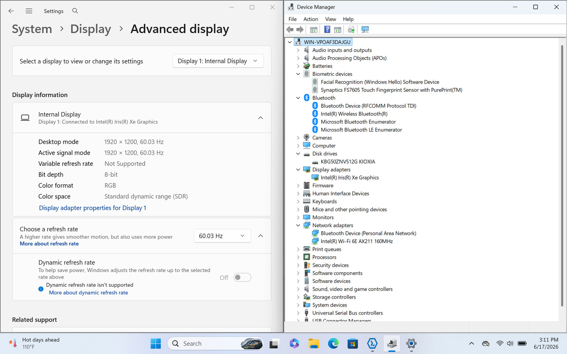Click the Device Manager taskbar icon

(x=392, y=343)
